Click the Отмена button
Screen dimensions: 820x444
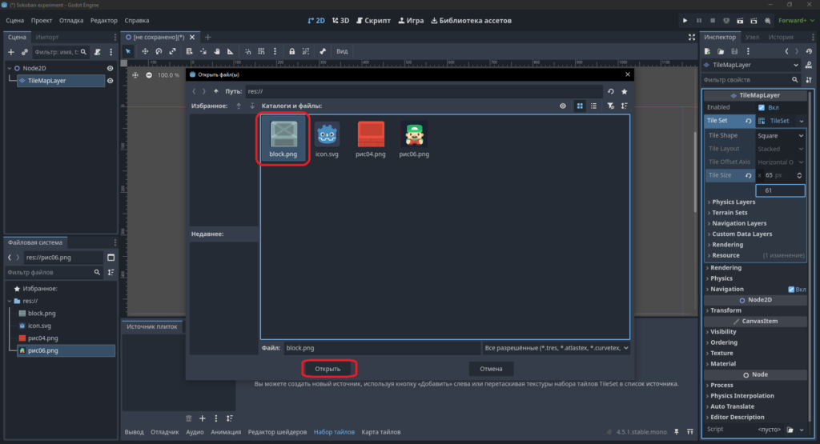tap(491, 369)
